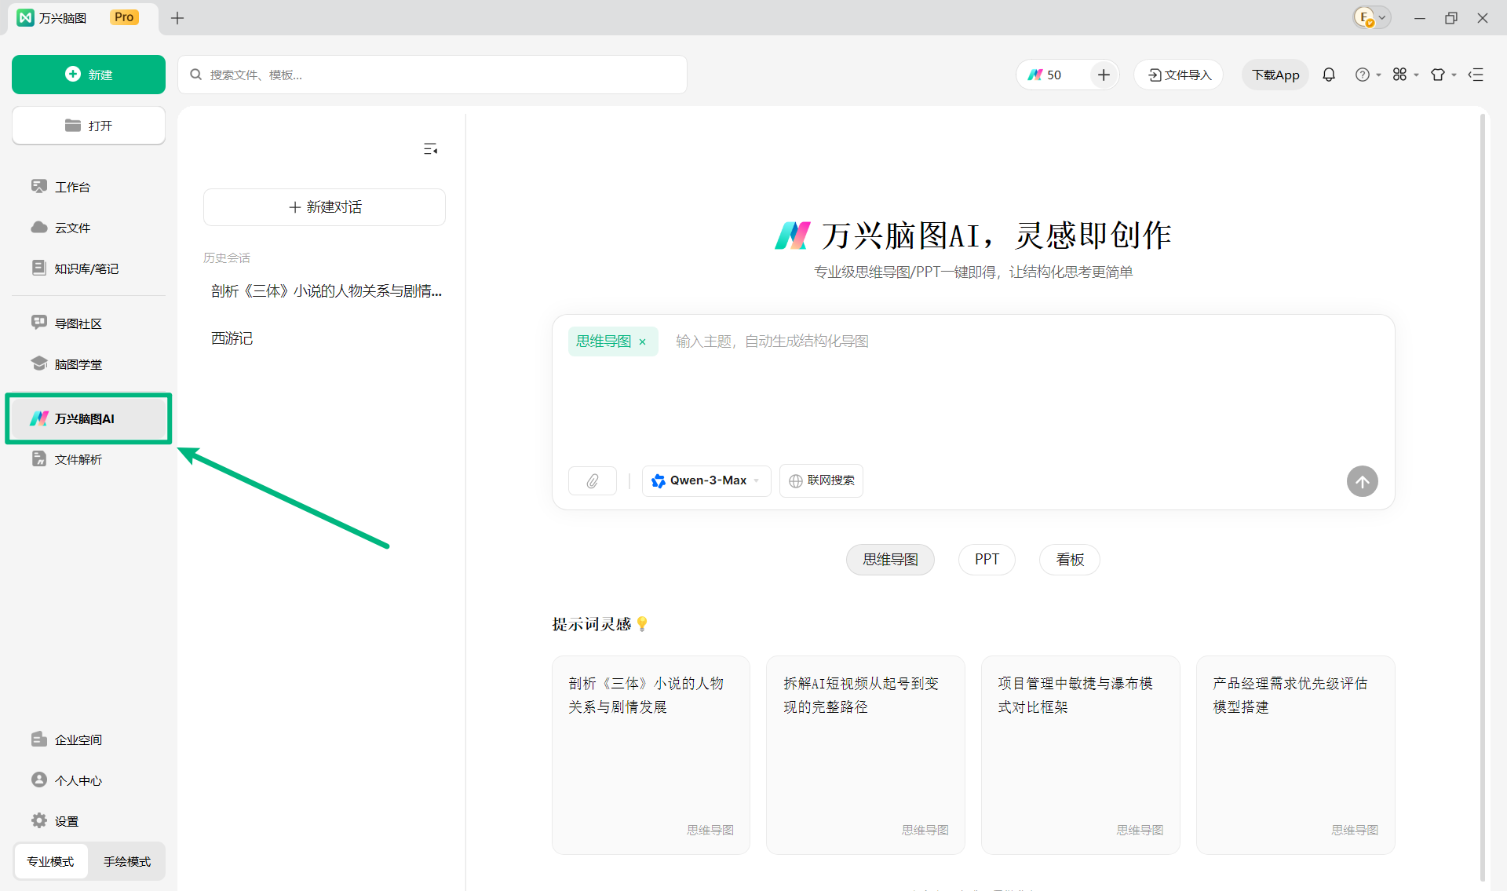Switch to 手绘模式

click(127, 861)
